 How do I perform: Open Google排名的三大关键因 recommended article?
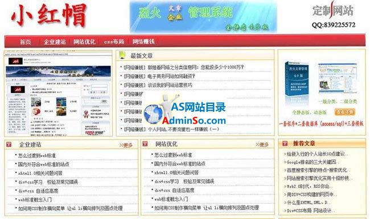coord(313,162)
